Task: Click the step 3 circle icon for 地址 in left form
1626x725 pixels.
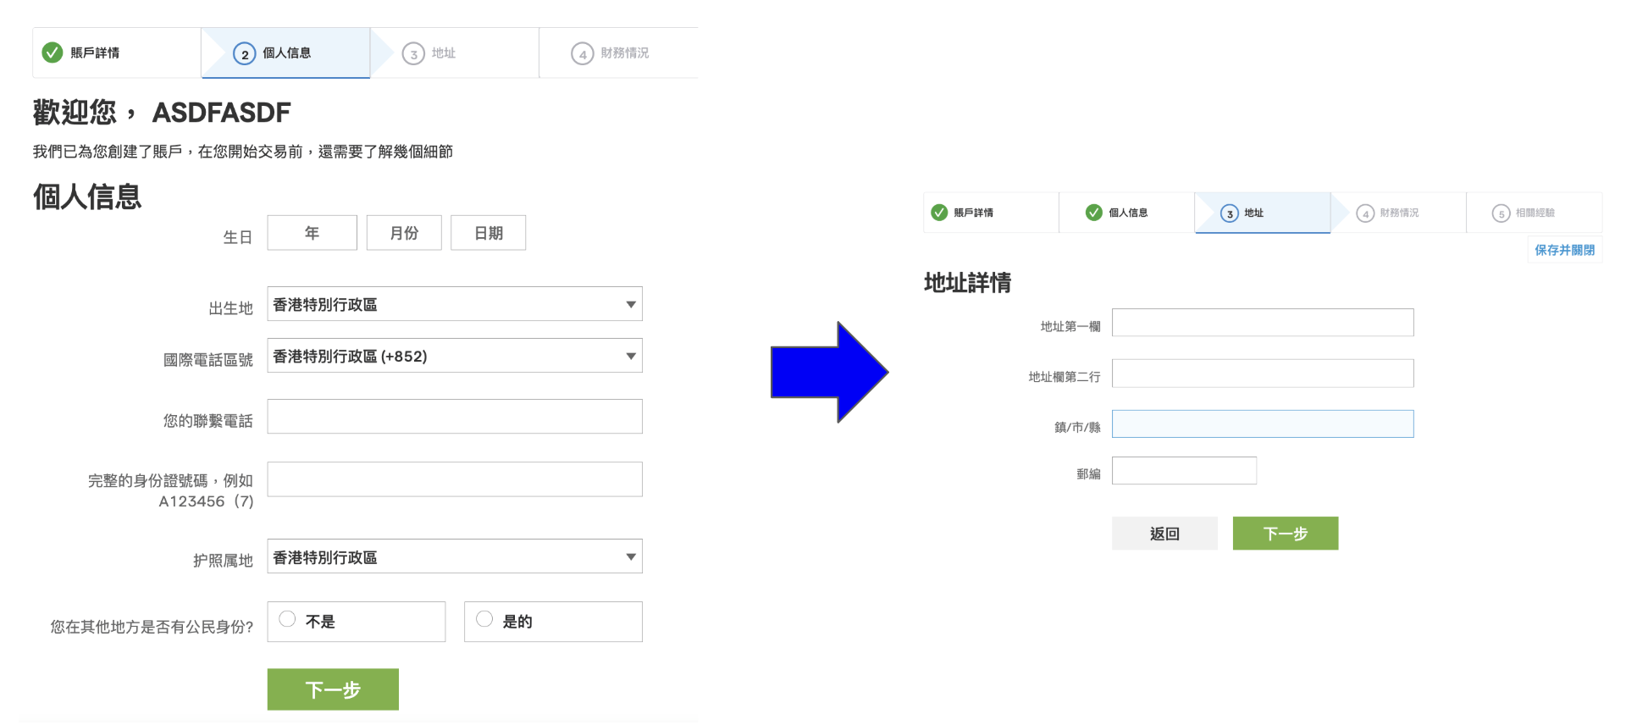Action: click(x=413, y=54)
